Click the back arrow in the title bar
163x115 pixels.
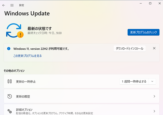(x=4, y=5)
